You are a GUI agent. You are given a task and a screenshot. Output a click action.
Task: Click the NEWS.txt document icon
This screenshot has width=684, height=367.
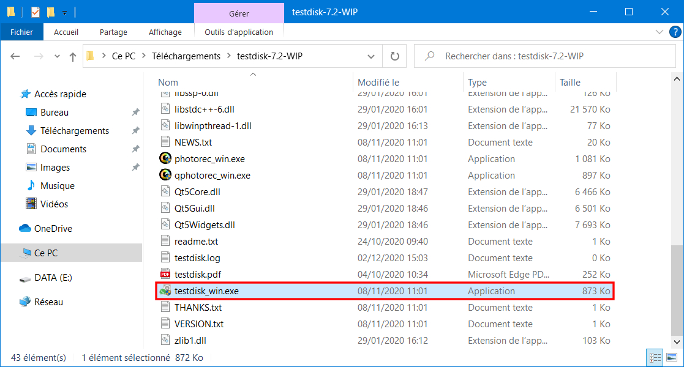(x=165, y=142)
